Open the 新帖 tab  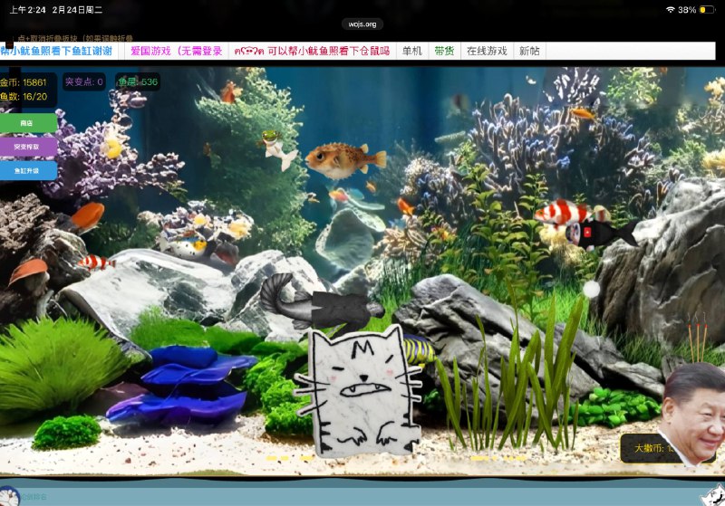click(x=529, y=52)
